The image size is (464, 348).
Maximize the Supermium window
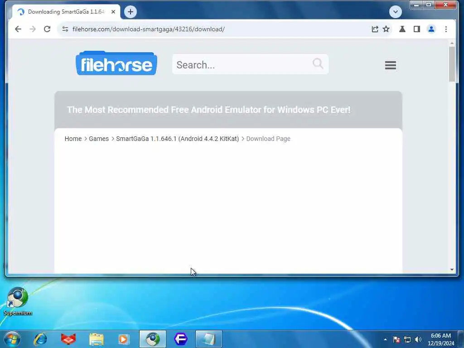(428, 5)
